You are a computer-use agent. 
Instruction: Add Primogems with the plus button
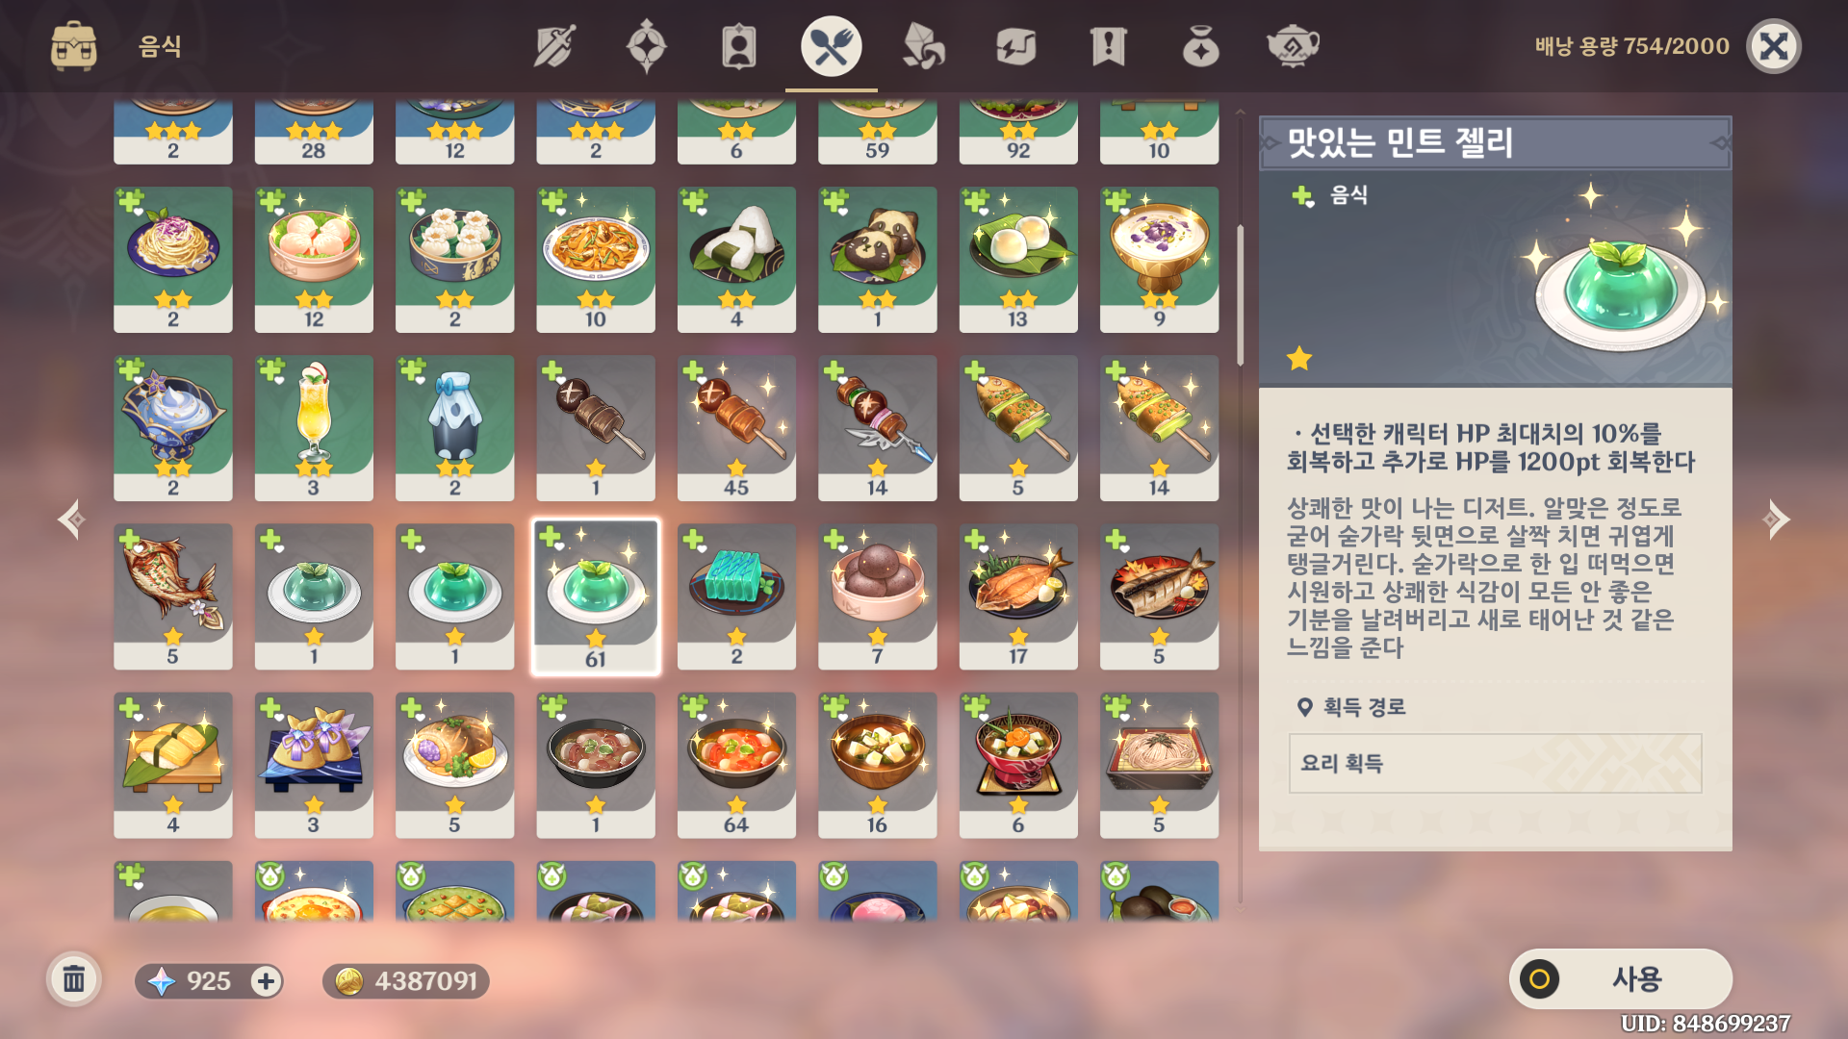click(x=266, y=981)
